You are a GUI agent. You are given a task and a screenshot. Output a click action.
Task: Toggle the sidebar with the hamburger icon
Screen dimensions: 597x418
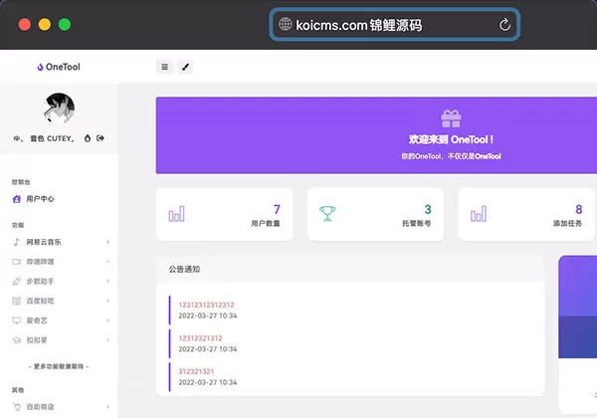164,67
